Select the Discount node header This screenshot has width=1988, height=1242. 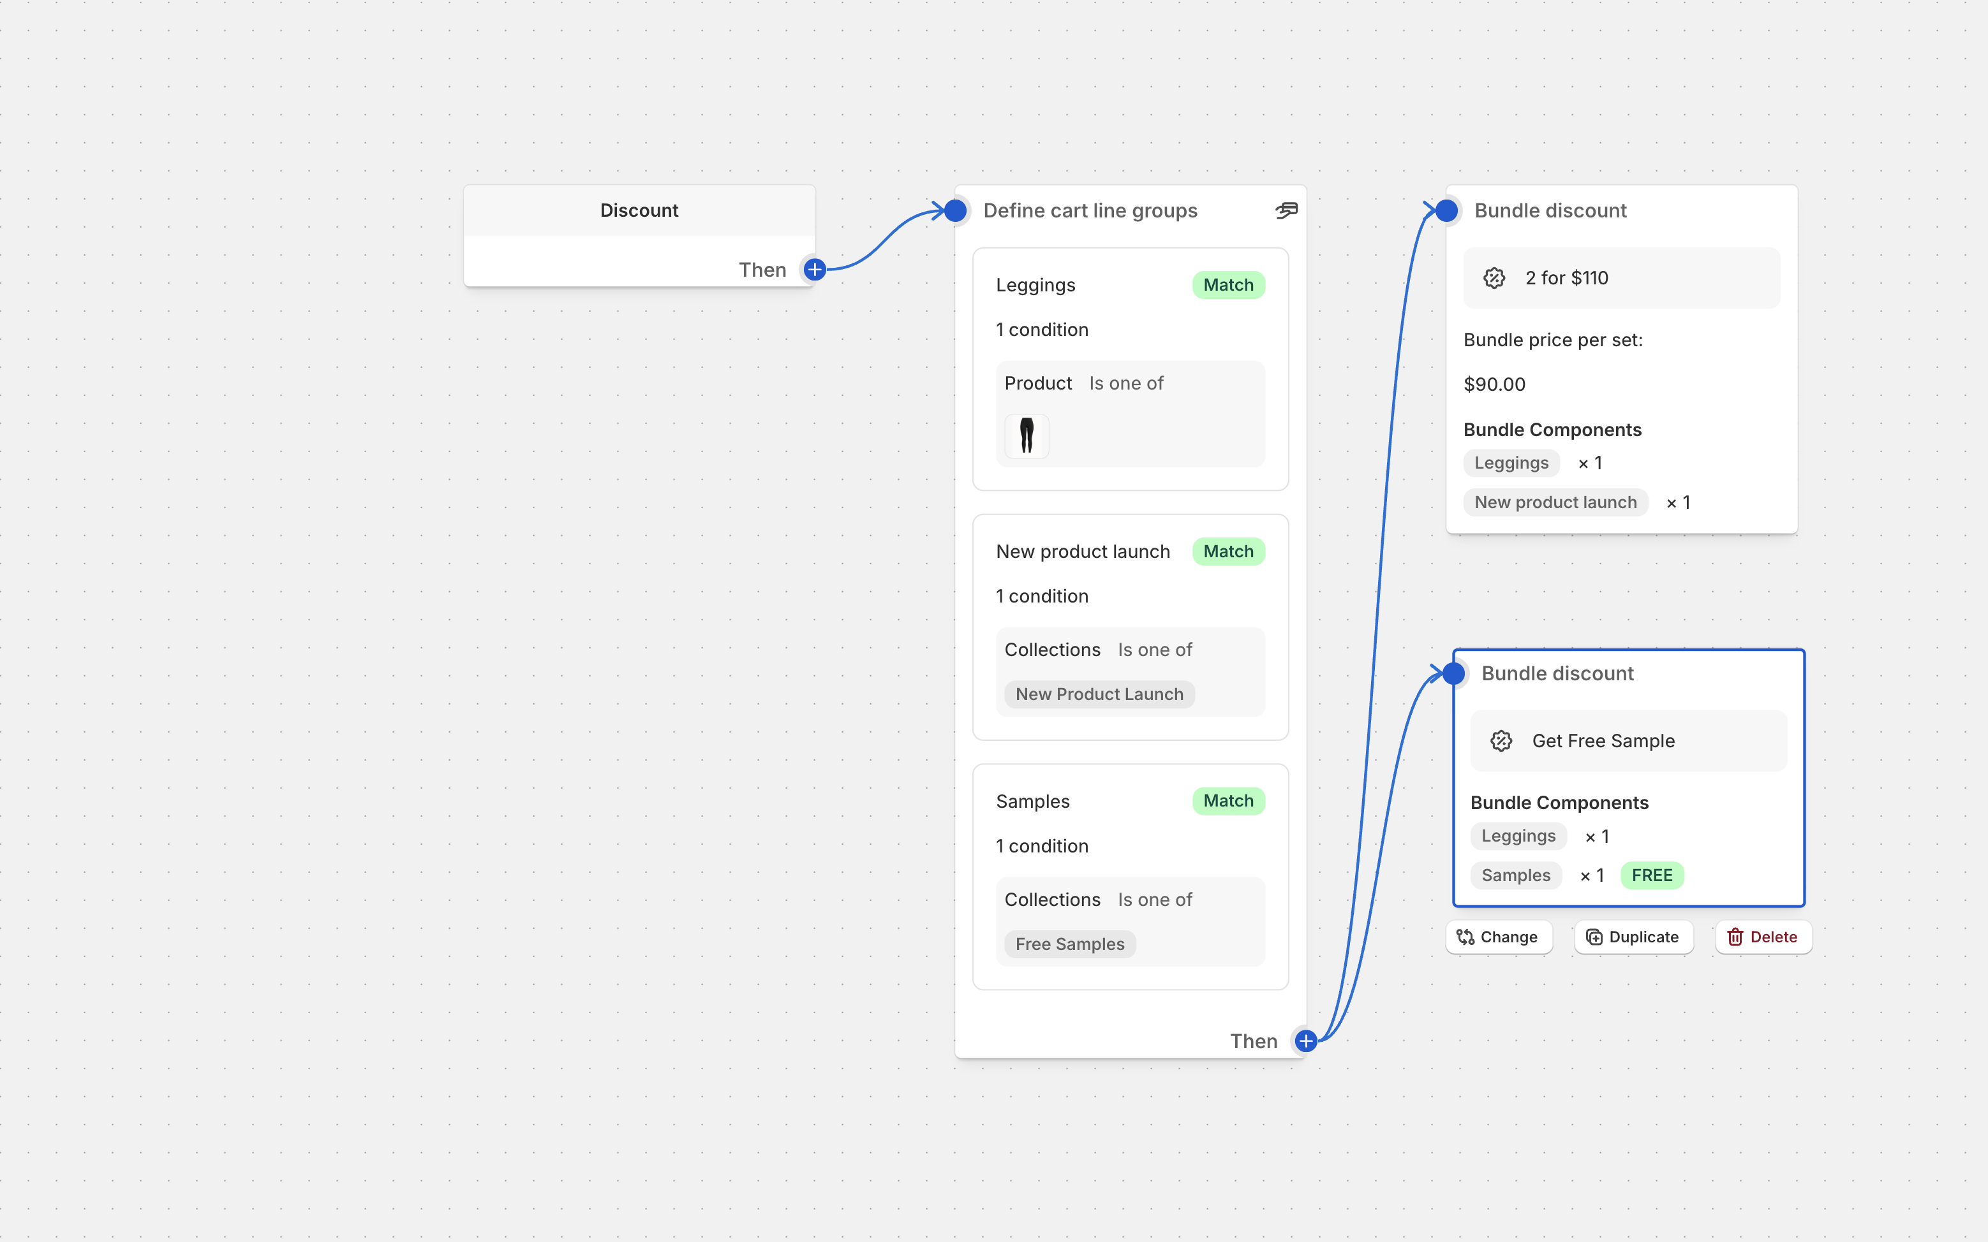tap(639, 210)
